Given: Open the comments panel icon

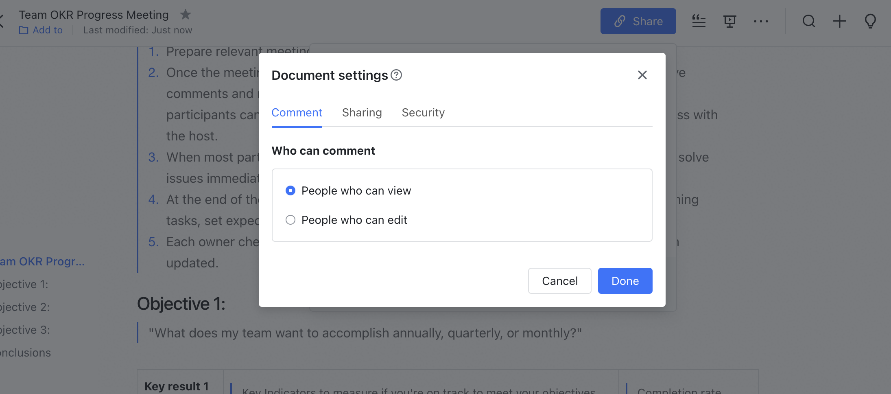Looking at the screenshot, I should pyautogui.click(x=699, y=22).
